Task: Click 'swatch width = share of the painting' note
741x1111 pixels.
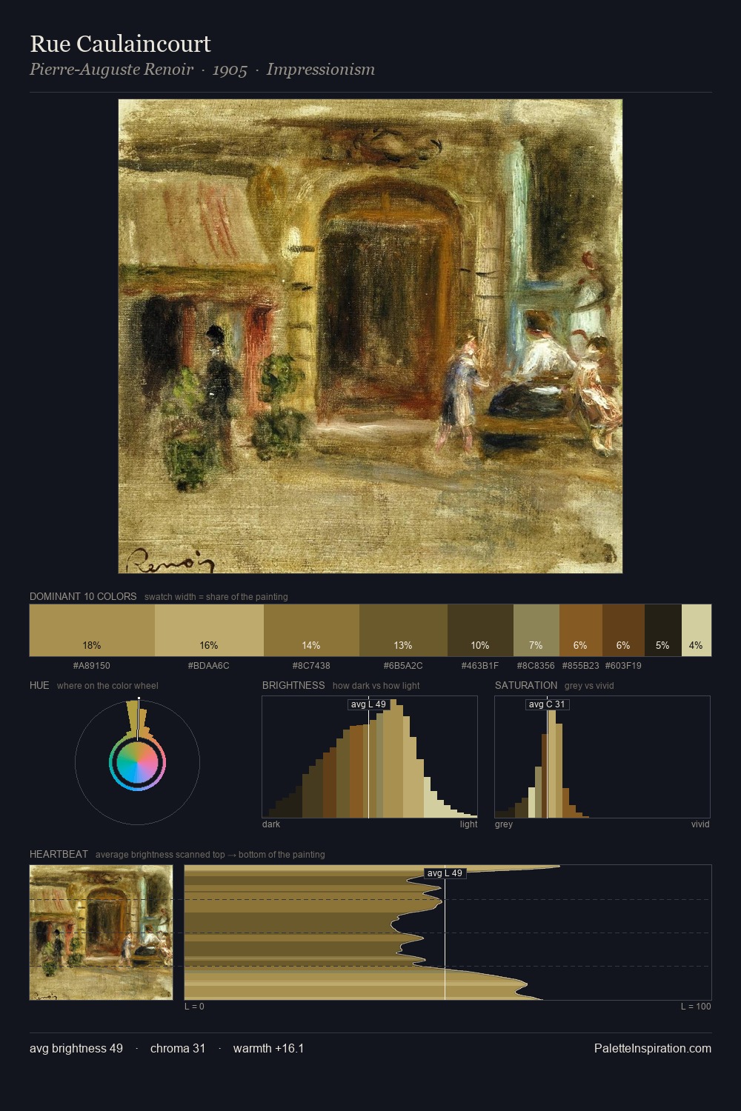Action: pos(216,597)
